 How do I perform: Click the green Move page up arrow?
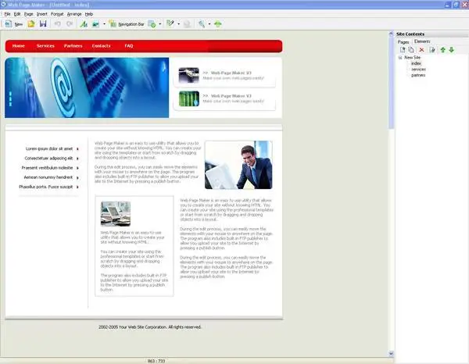point(443,50)
